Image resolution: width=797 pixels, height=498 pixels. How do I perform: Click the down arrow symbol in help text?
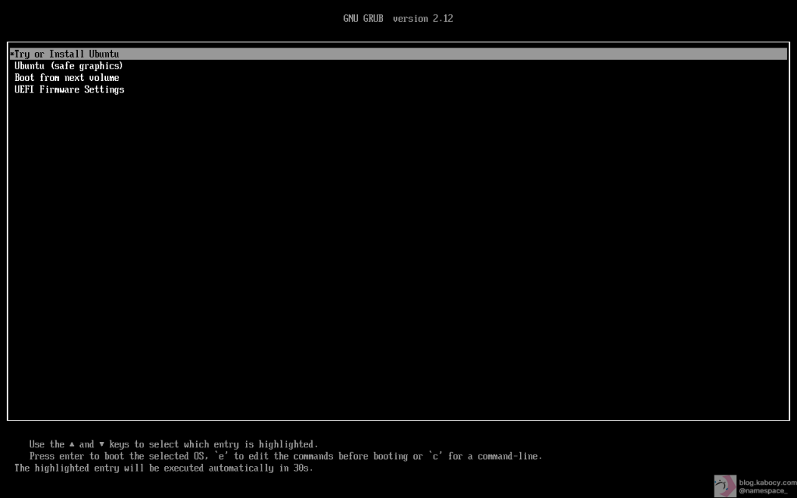click(101, 444)
